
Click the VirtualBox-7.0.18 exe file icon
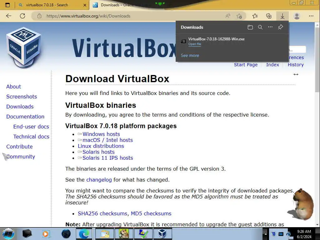pos(183,41)
